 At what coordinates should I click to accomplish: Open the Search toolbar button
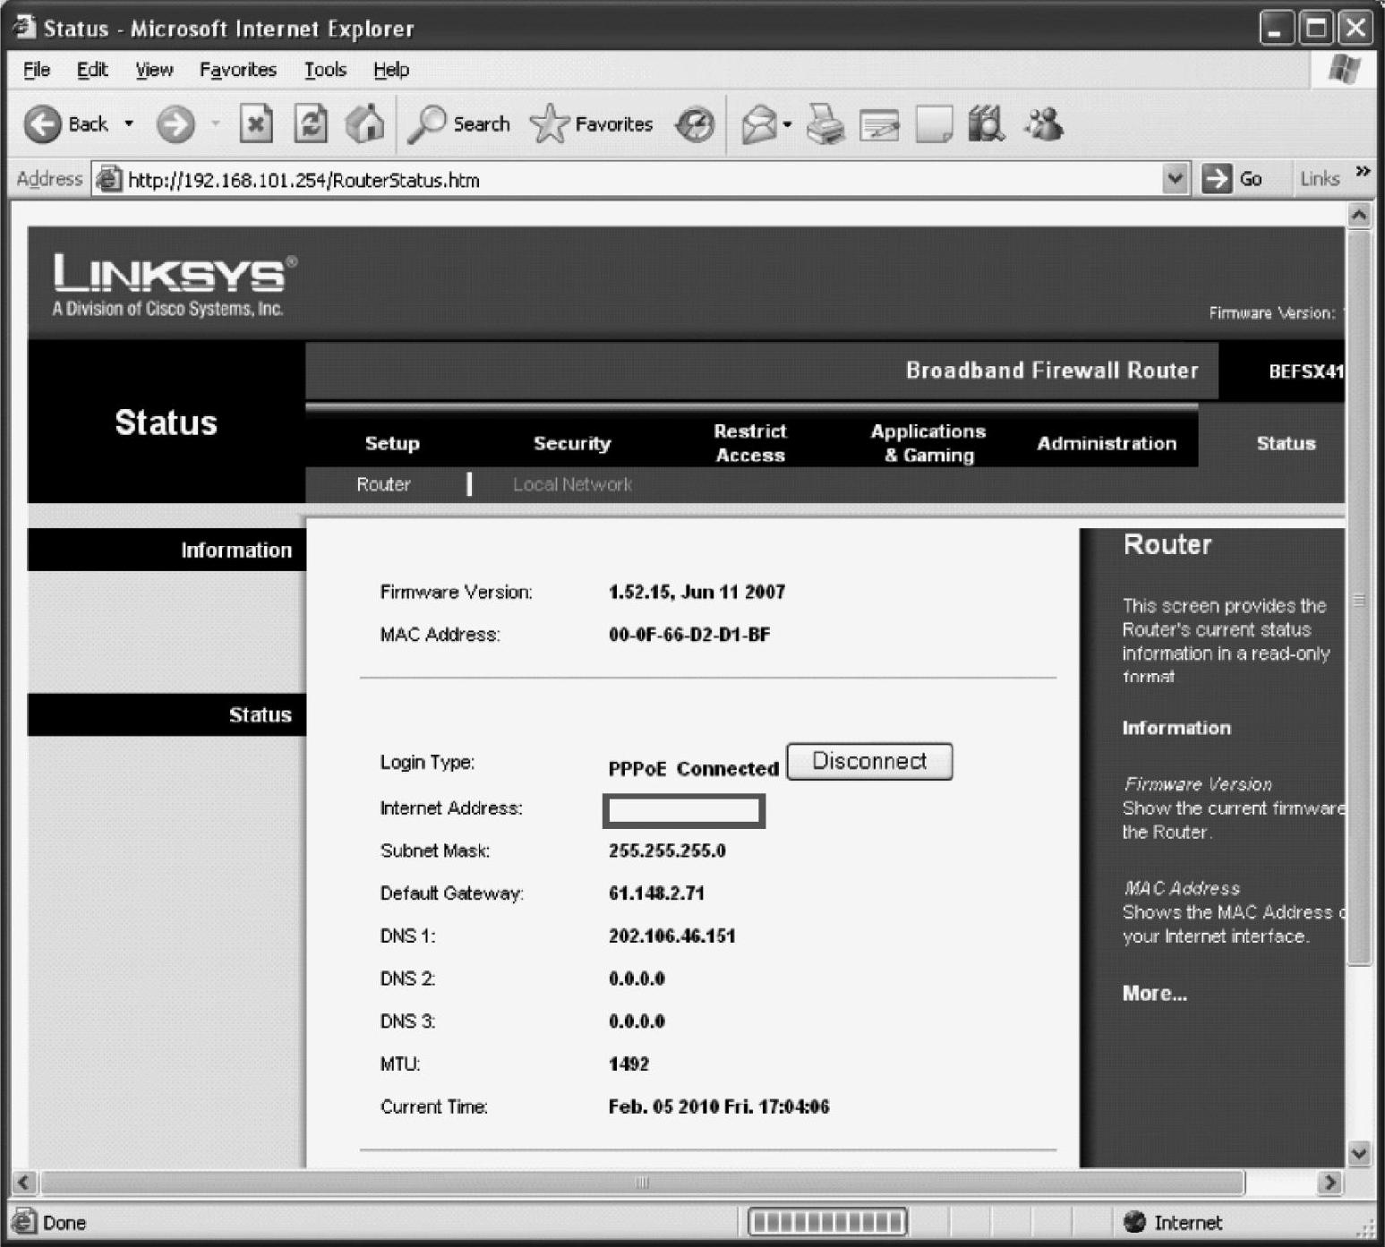point(459,124)
